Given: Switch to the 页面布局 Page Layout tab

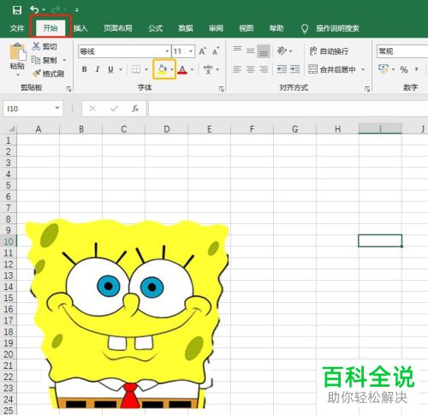Looking at the screenshot, I should pyautogui.click(x=118, y=28).
